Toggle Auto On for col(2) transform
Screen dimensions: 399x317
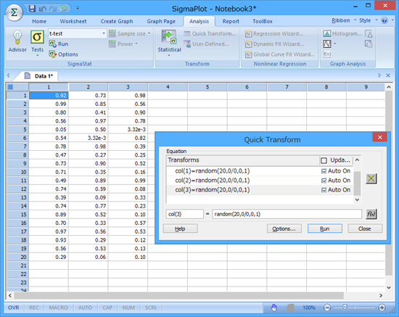coord(324,181)
